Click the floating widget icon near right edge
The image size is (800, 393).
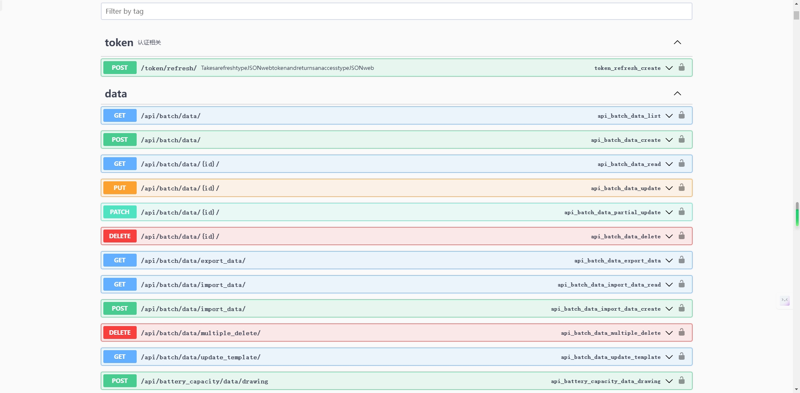tap(785, 300)
